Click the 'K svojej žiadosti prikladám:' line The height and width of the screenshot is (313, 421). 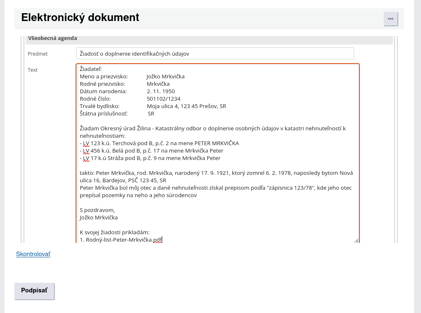tap(114, 232)
